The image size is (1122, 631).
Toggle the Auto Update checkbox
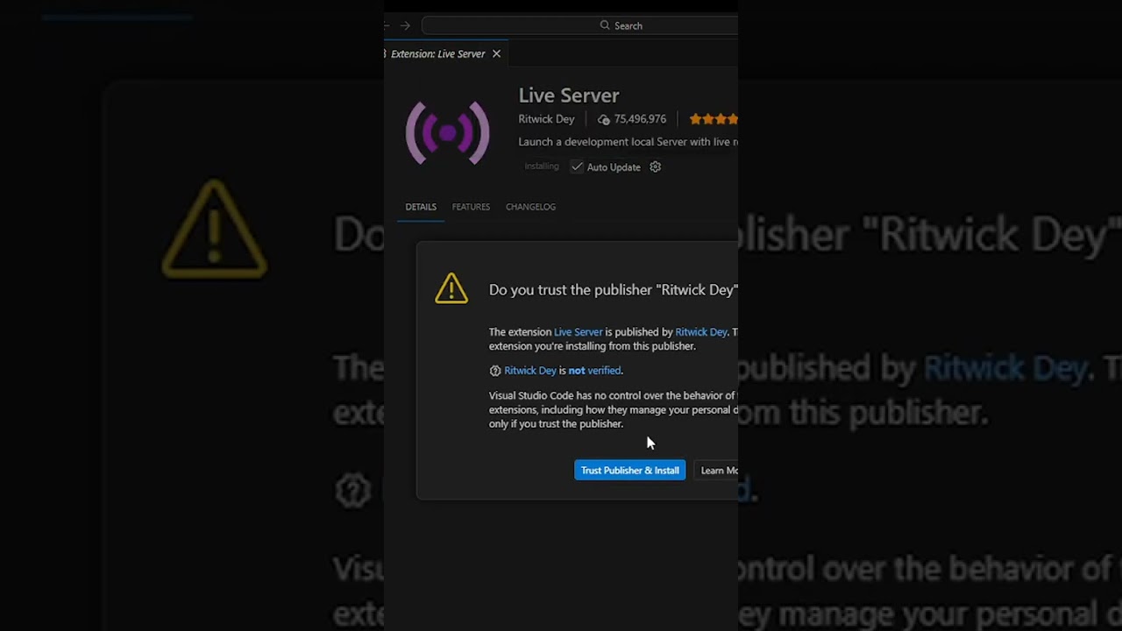[577, 167]
